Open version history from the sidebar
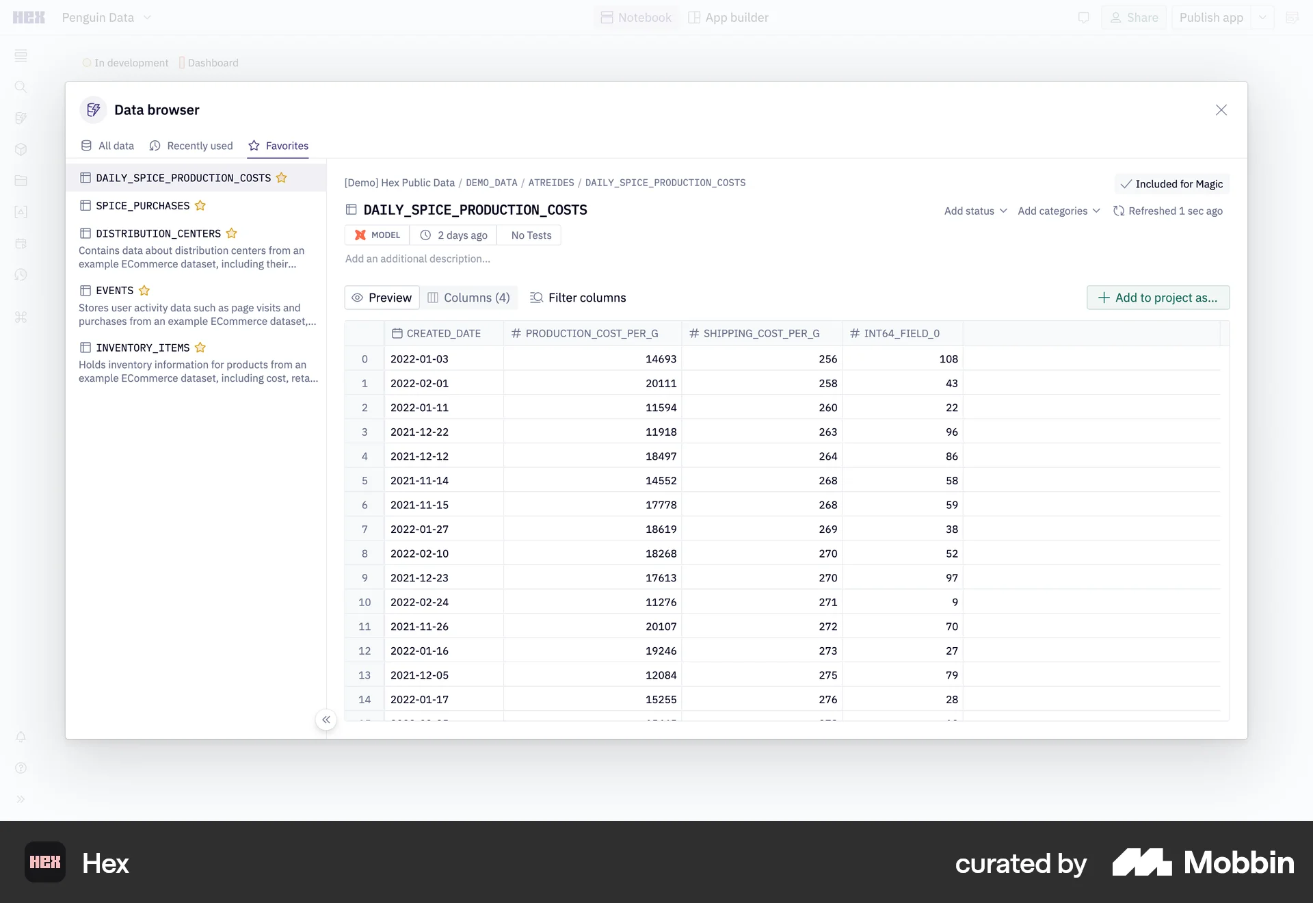This screenshot has height=903, width=1313. point(21,274)
